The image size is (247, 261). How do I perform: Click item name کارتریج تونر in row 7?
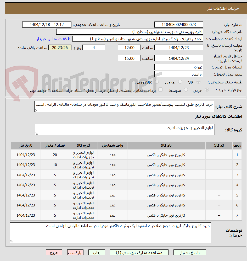[166, 215]
